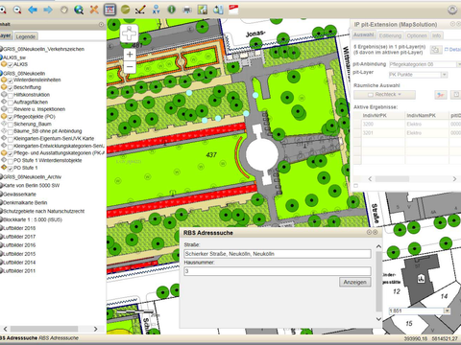Open the map scale 1:851 dropdown
461x345 pixels.
pos(447,310)
